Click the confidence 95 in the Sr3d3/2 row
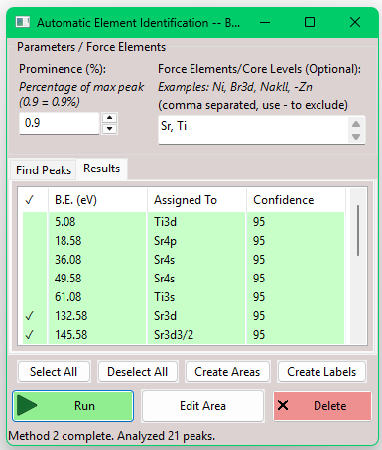Viewport: 382px width, 450px height. 296,335
